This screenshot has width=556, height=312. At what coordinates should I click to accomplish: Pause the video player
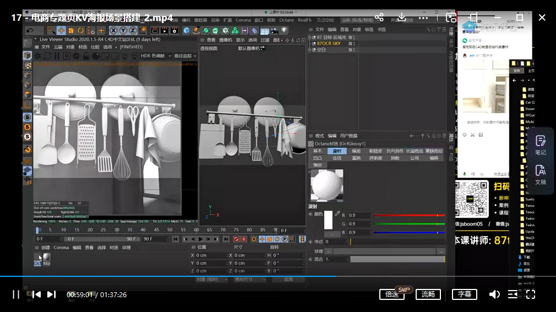point(16,294)
